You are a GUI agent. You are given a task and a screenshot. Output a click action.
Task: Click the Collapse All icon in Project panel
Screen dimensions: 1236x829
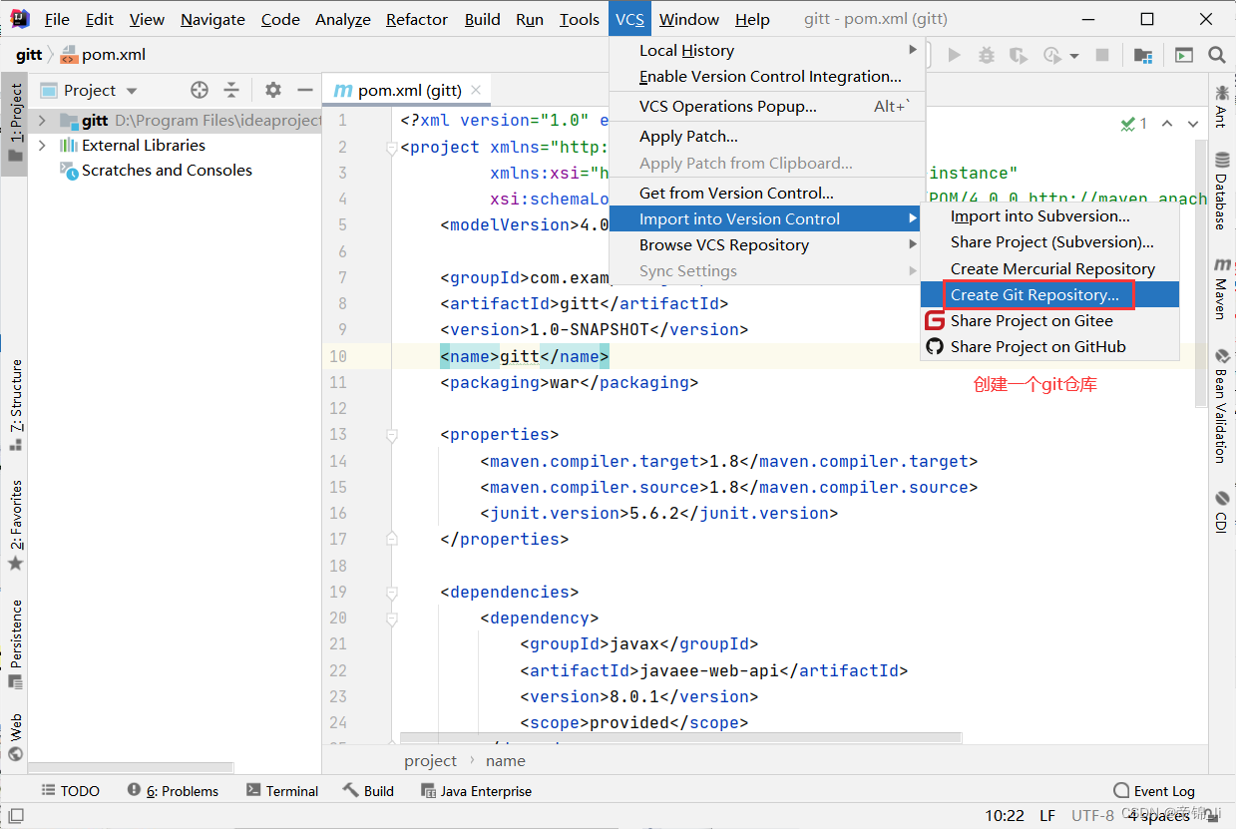coord(231,91)
